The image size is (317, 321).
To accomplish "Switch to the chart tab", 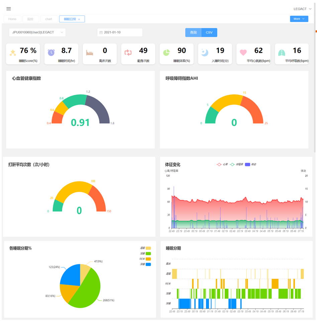I will (48, 19).
